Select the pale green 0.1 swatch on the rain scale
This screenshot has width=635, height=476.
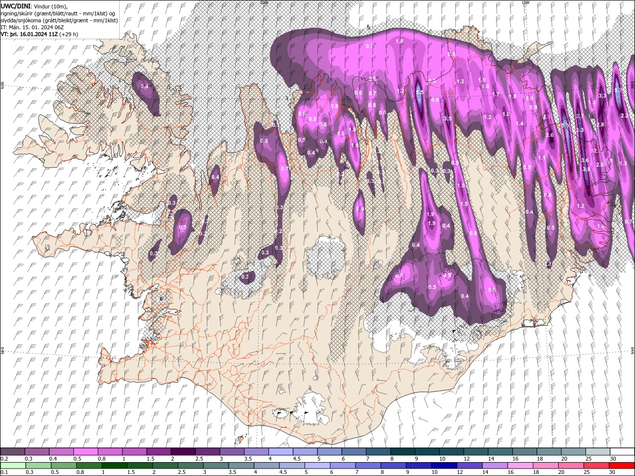click(x=13, y=465)
